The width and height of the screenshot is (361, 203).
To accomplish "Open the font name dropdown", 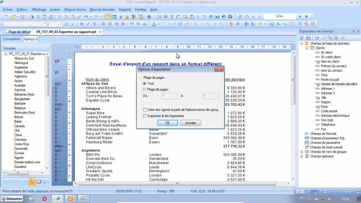I will pyautogui.click(x=45, y=24).
